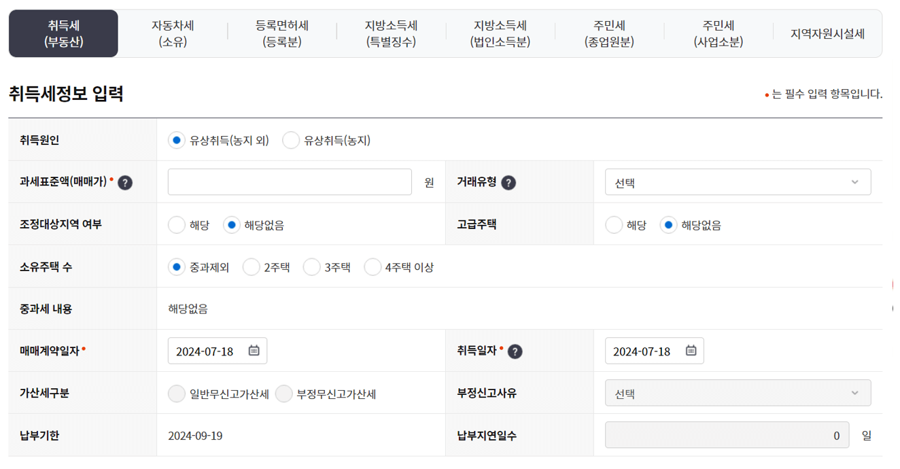Switch to 자동차세(소유) tab

pos(171,33)
